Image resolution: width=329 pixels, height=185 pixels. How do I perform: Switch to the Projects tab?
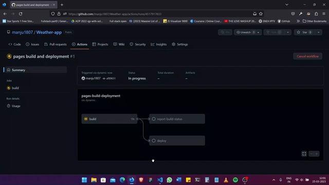pyautogui.click(x=100, y=44)
